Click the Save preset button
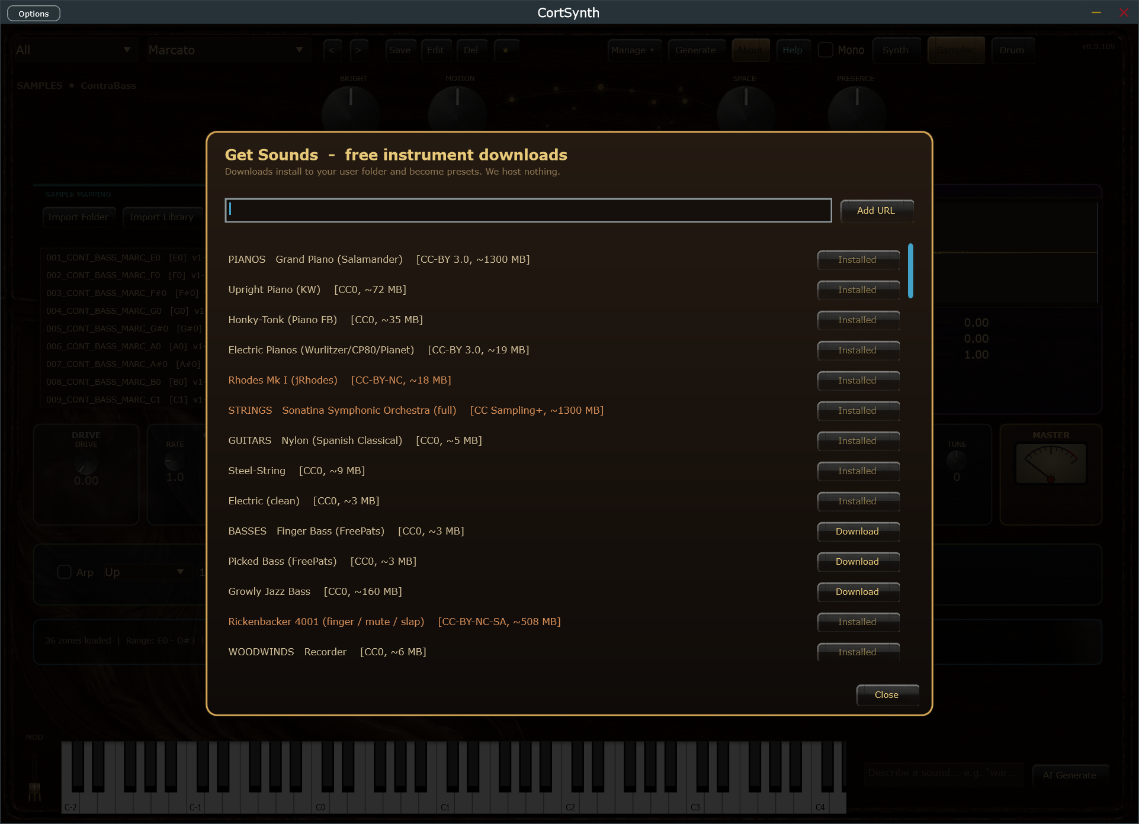This screenshot has width=1139, height=824. click(400, 50)
